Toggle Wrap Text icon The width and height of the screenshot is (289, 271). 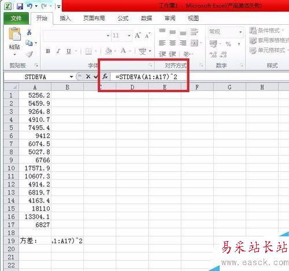[x=194, y=32]
